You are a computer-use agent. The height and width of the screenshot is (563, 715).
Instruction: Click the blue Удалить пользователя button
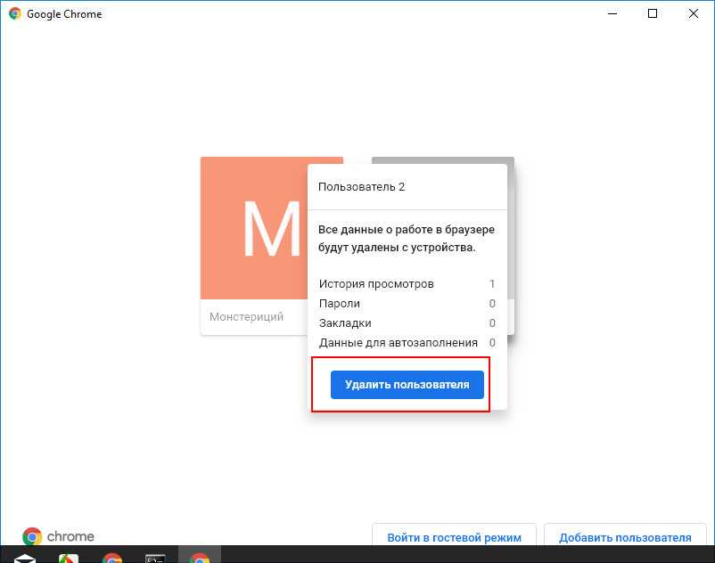point(407,385)
